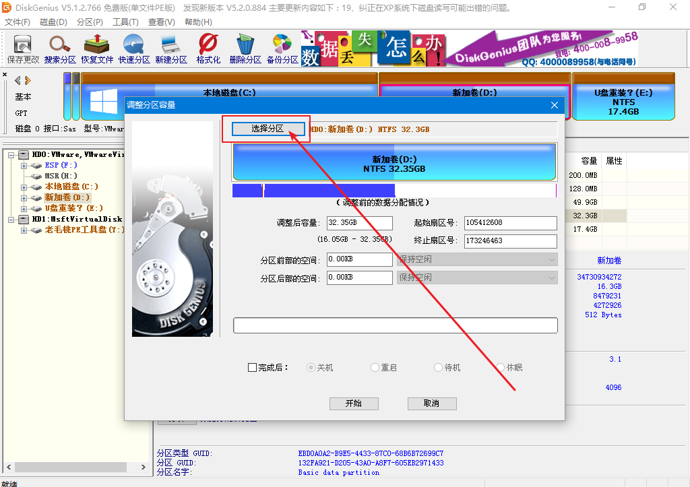The width and height of the screenshot is (690, 487).
Task: Open the dropdown for space before the partition (分区前部的空间)
Action: click(x=477, y=259)
